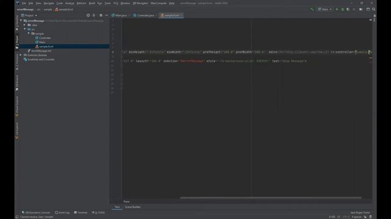The height and width of the screenshot is (219, 391).
Task: Hide the Project panel with minus icon
Action: 106,15
